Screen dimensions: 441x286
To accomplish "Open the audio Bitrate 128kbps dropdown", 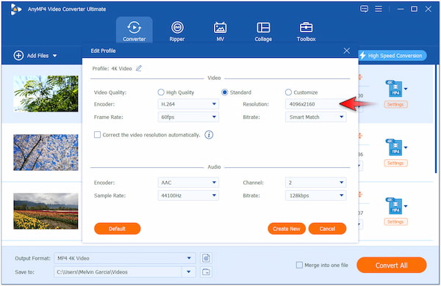I will [315, 195].
